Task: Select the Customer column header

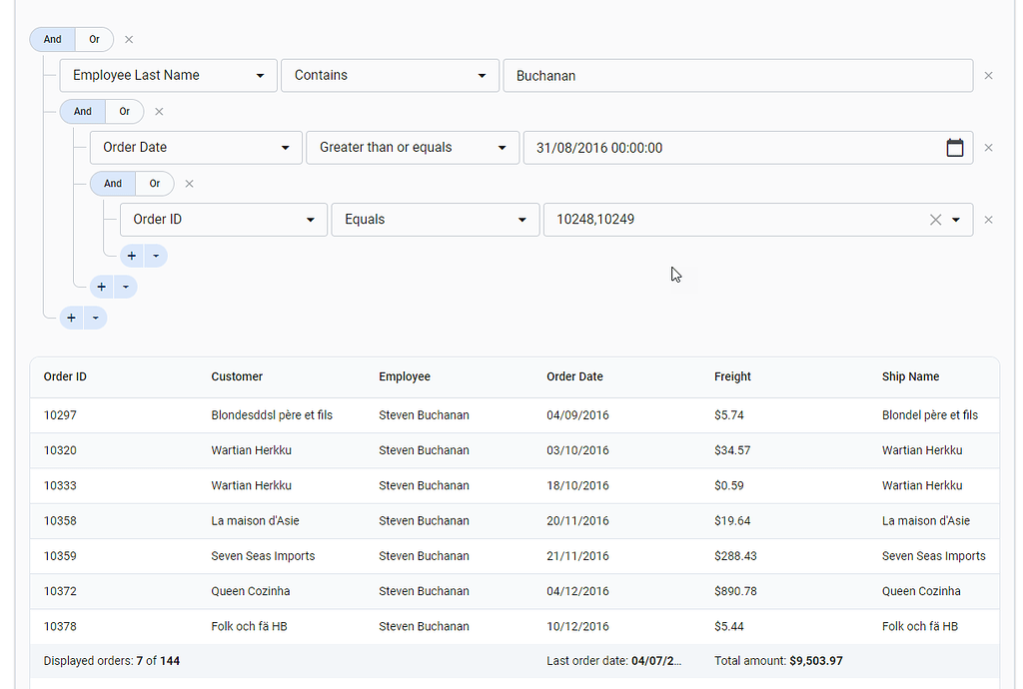Action: point(237,376)
